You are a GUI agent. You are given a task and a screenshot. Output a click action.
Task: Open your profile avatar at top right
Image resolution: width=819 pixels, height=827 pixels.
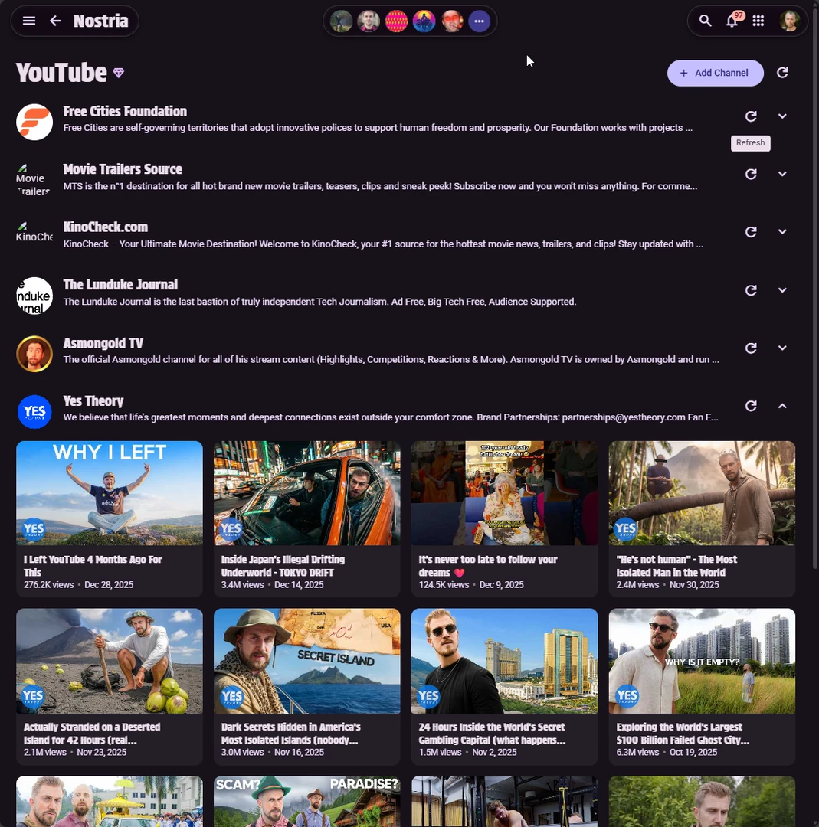(x=790, y=21)
